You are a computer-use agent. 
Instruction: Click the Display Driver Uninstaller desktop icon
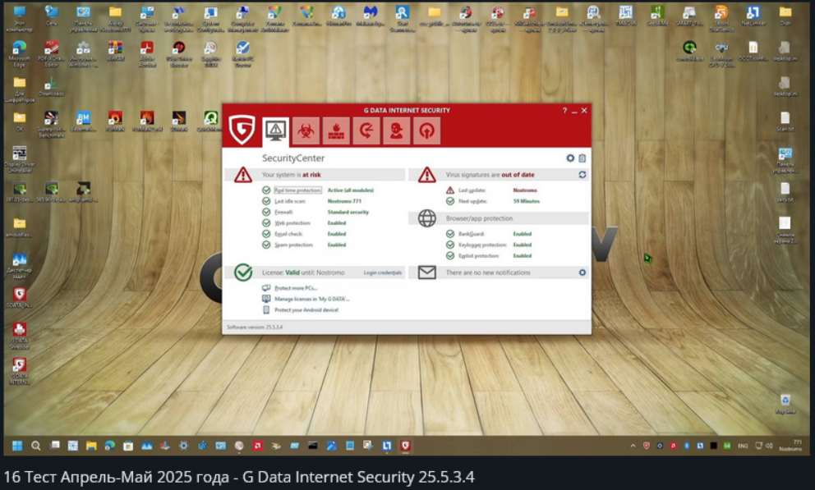tap(19, 159)
